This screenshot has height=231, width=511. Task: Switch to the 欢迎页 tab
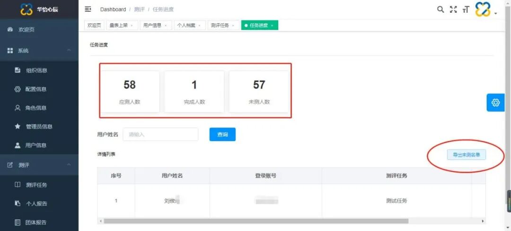coord(94,26)
